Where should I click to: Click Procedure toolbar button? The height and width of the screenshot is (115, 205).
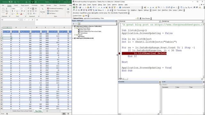[76, 13]
